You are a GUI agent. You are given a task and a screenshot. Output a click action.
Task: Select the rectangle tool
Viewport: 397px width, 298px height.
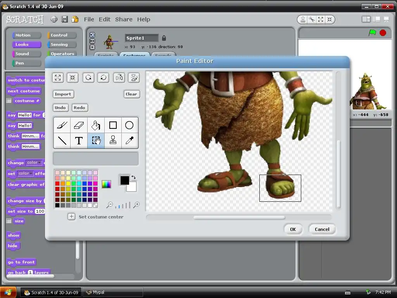[113, 125]
